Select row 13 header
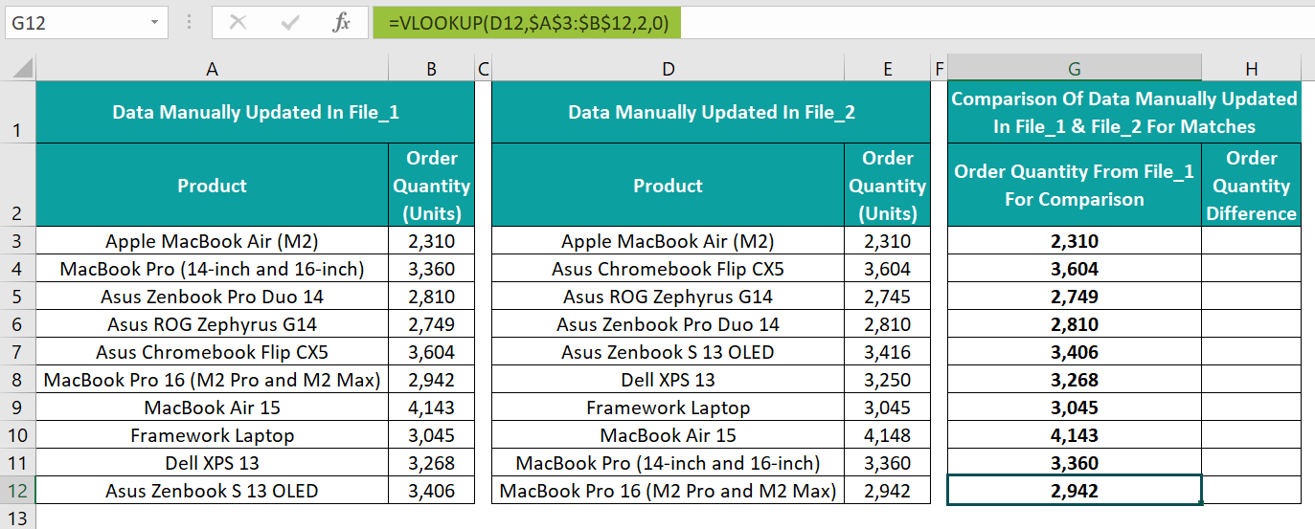The image size is (1315, 529). click(x=18, y=517)
